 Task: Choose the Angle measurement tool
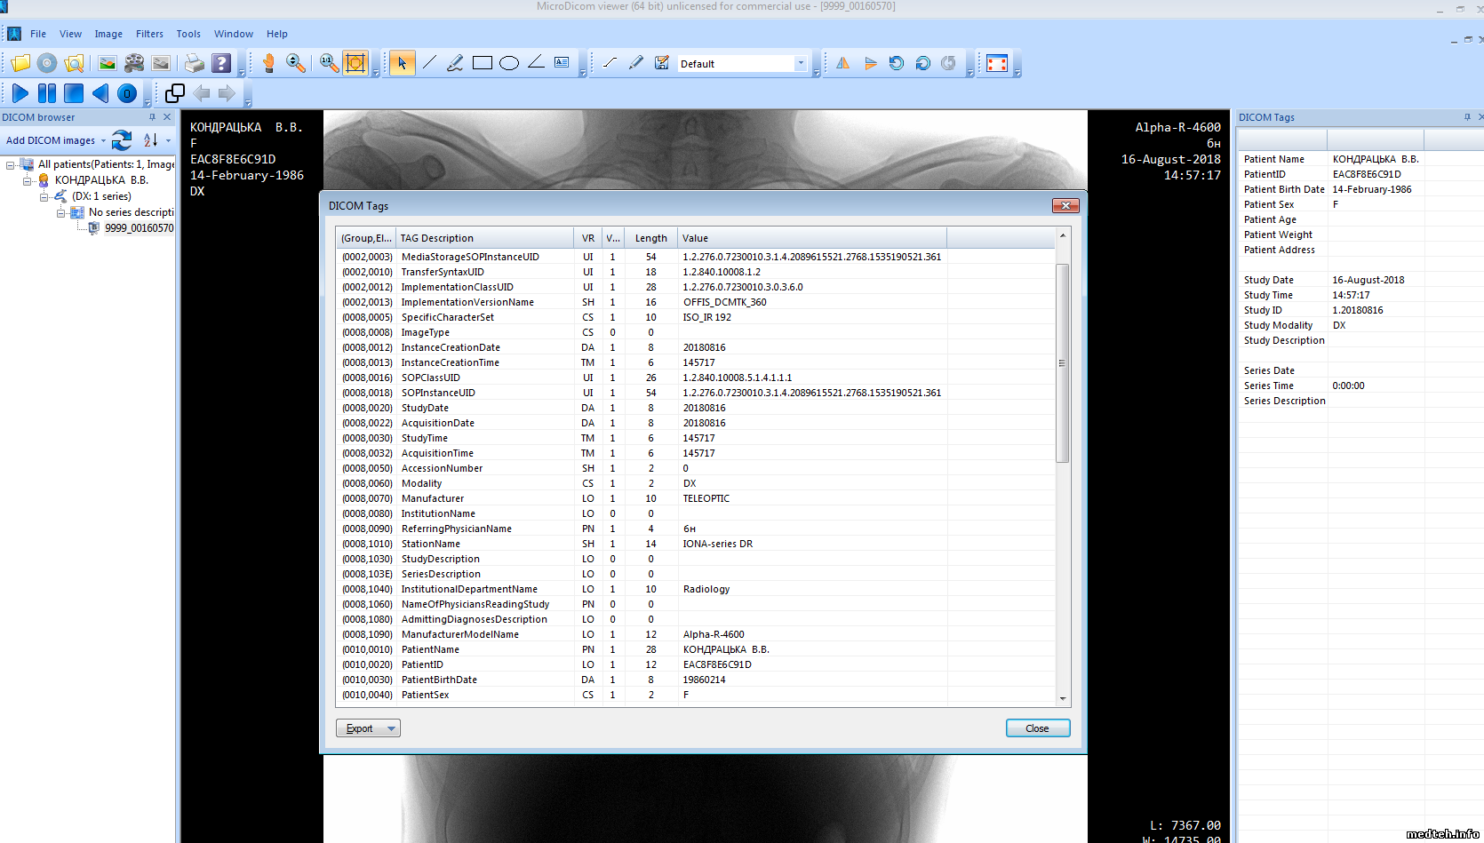[x=536, y=63]
